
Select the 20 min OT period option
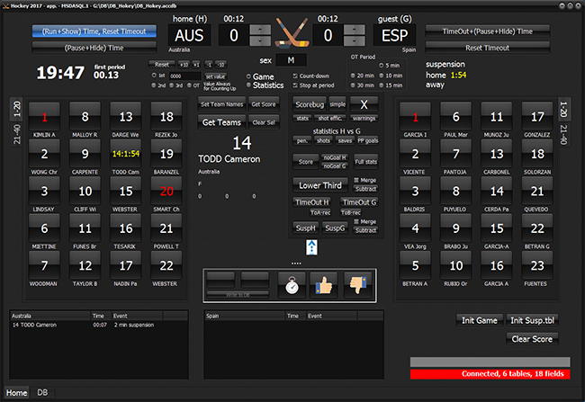pyautogui.click(x=353, y=76)
